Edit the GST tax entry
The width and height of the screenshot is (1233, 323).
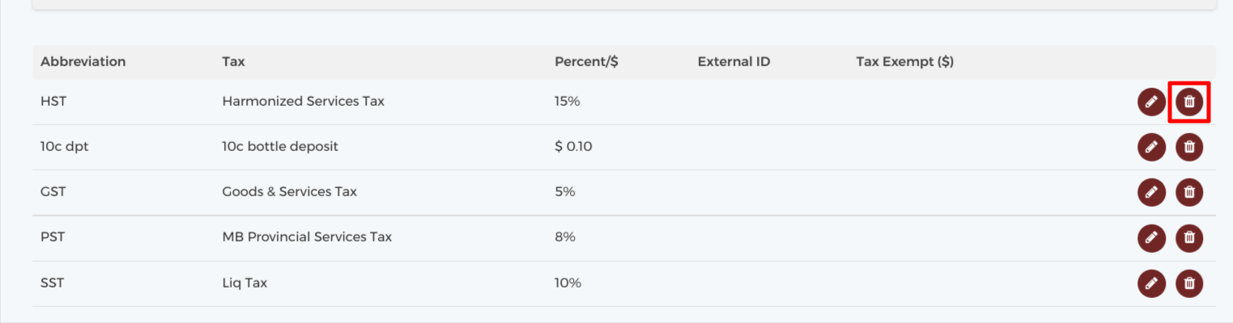click(1151, 192)
